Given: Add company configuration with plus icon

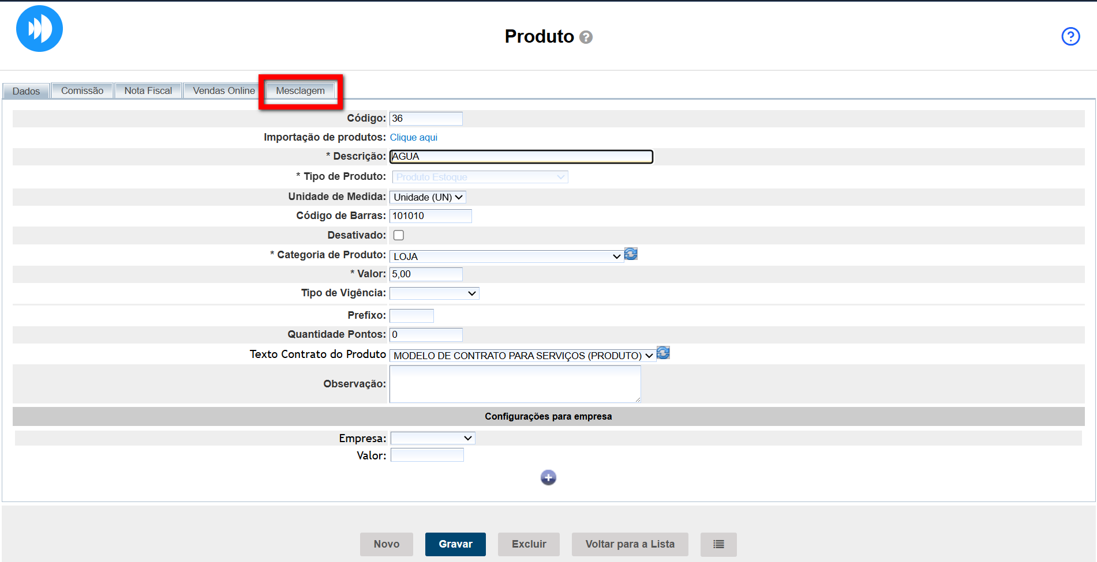Looking at the screenshot, I should [548, 477].
